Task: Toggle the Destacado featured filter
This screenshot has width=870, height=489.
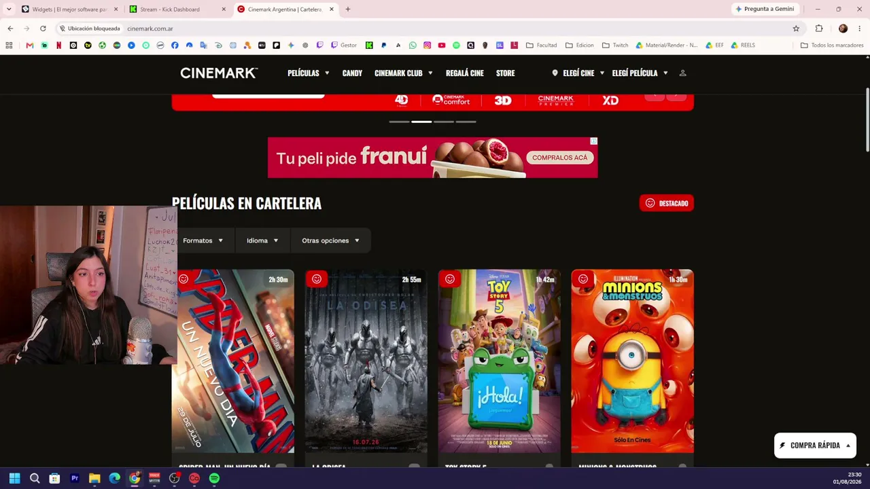Action: coord(666,203)
